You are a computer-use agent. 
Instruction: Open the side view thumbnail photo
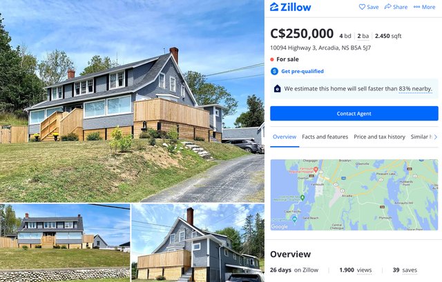[198, 243]
